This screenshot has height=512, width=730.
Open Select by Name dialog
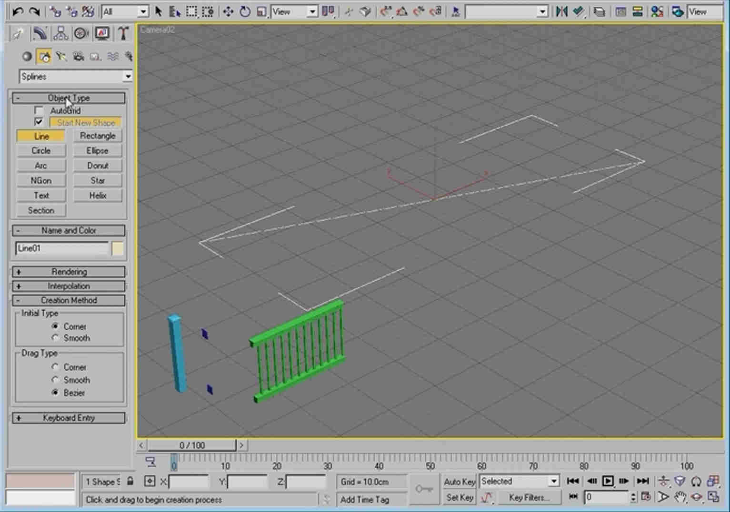pos(175,11)
